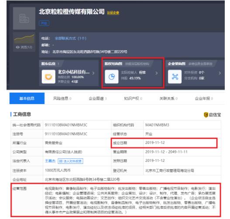Click the 经营状态 value 开业
The image size is (230, 219).
click(149, 134)
